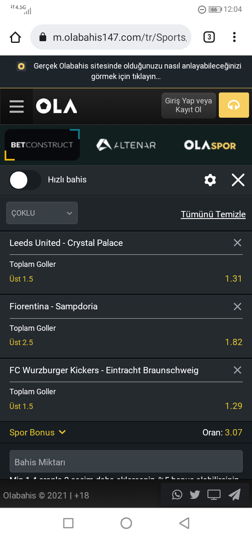The height and width of the screenshot is (538, 252).
Task: Toggle Hızlı bahis switch
Action: point(25,180)
